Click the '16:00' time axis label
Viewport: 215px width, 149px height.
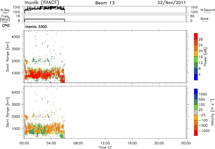click(132, 143)
